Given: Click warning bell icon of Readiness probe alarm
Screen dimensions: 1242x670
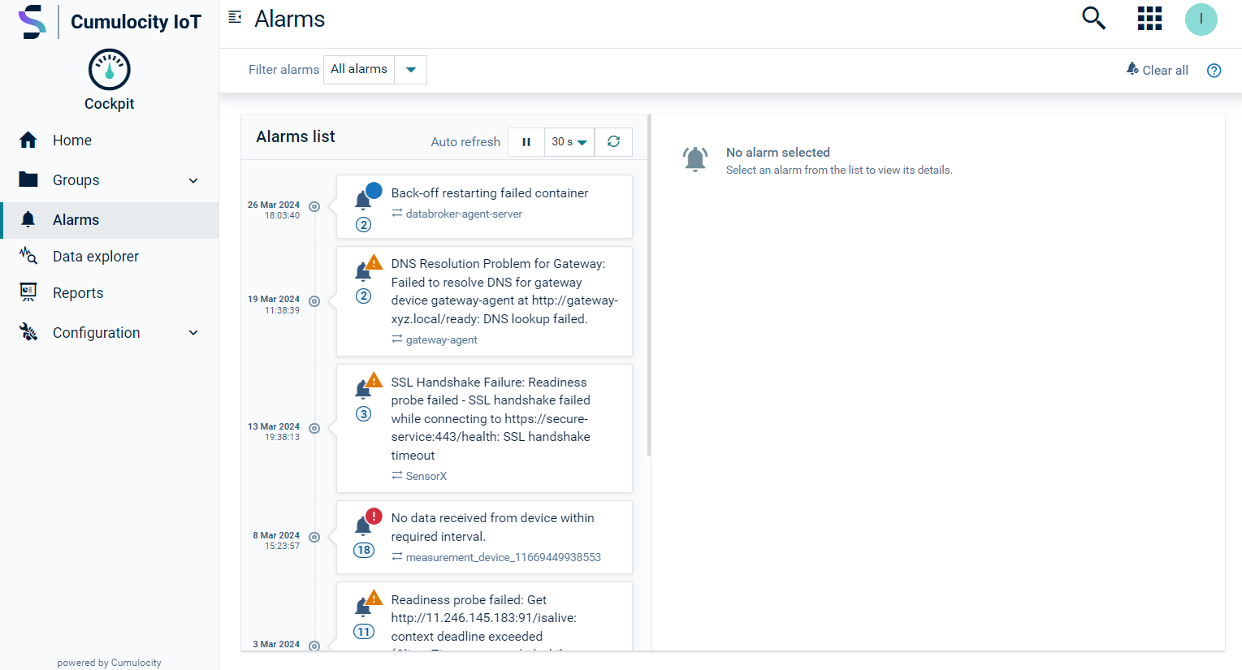Looking at the screenshot, I should point(367,603).
